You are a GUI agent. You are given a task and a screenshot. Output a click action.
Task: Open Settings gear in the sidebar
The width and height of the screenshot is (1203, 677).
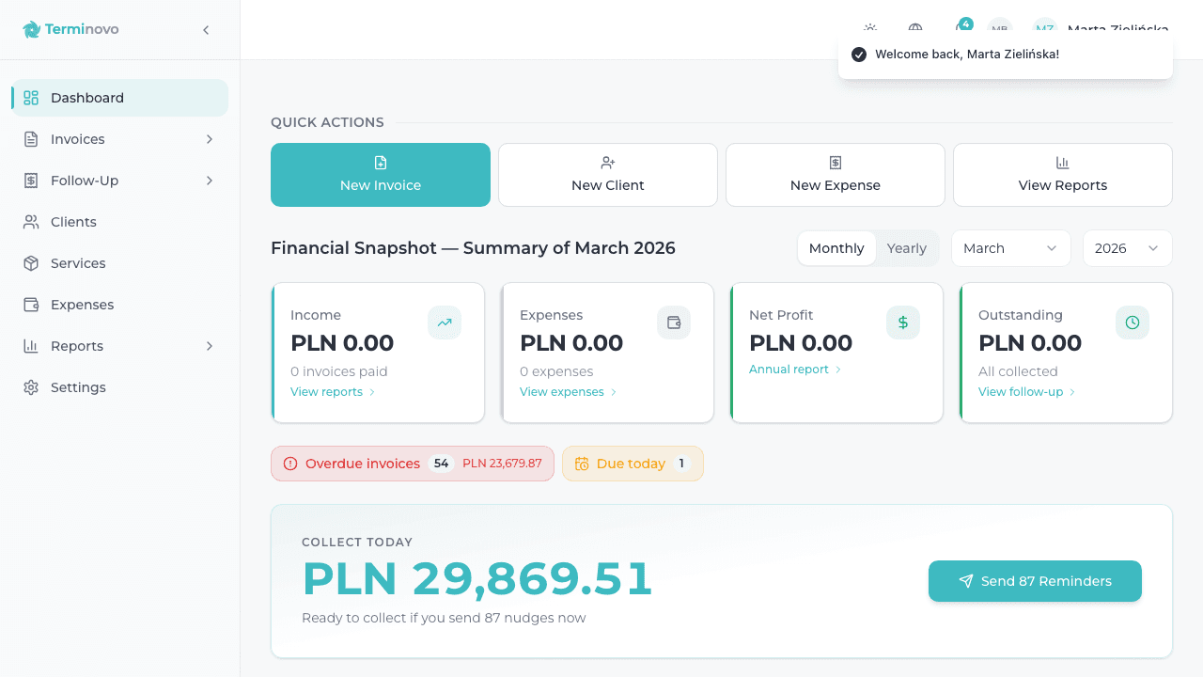click(x=31, y=387)
